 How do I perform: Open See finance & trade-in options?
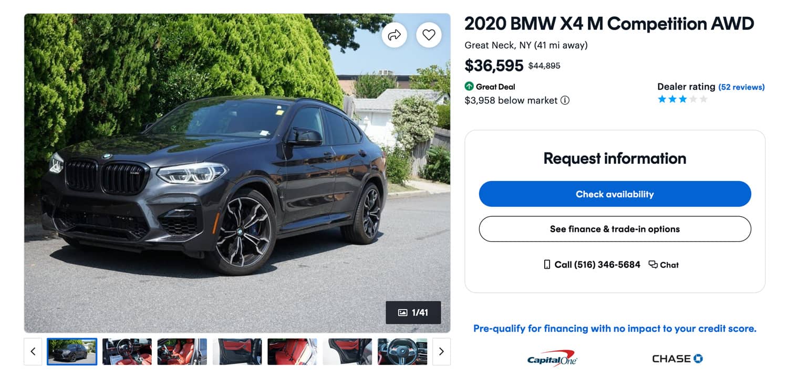(615, 229)
